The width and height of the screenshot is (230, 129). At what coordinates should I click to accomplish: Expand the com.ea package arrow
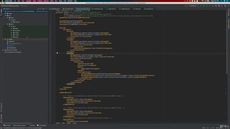pyautogui.click(x=11, y=22)
